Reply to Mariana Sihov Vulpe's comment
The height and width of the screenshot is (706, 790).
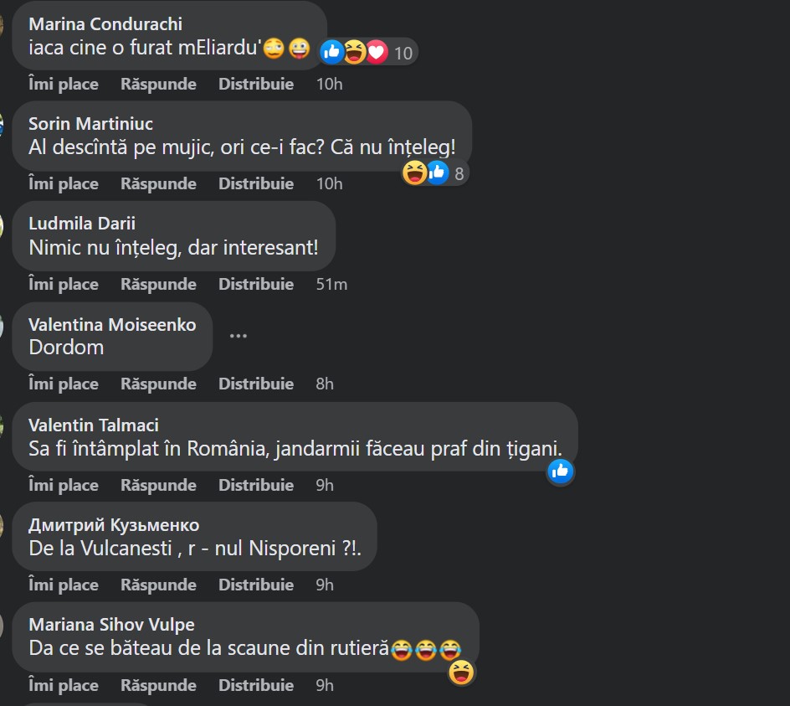coord(158,685)
